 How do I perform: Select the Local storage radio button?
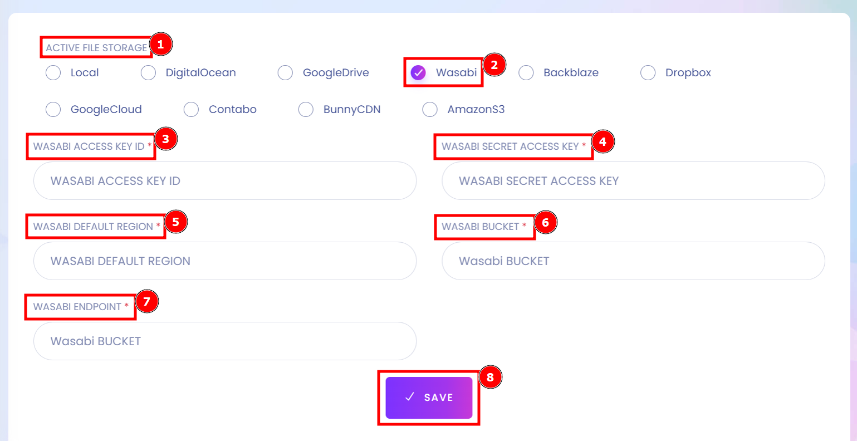click(x=53, y=72)
